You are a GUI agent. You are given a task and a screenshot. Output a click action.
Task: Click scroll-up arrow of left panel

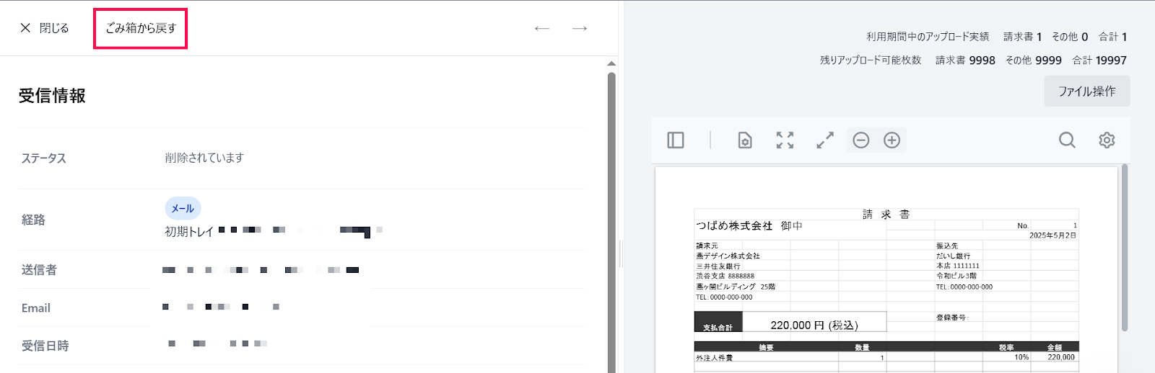[x=611, y=63]
